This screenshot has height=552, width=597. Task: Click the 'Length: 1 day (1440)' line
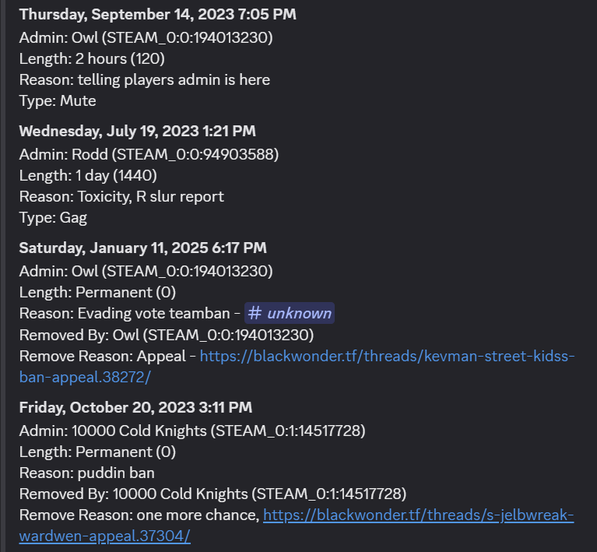[x=88, y=176]
